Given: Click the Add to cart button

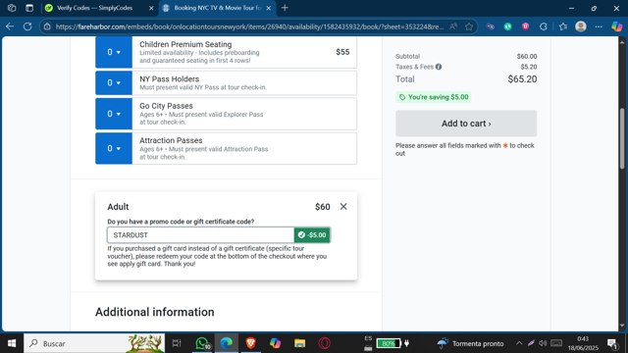Looking at the screenshot, I should (x=466, y=124).
